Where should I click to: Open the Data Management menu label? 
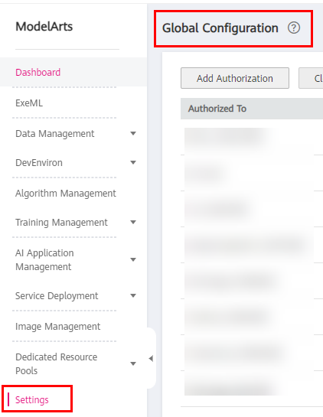pos(55,133)
